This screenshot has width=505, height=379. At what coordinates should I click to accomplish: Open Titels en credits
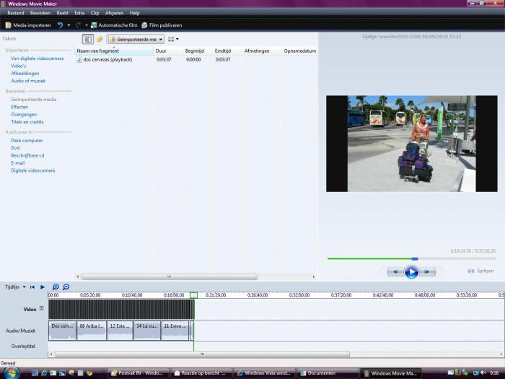click(x=27, y=122)
